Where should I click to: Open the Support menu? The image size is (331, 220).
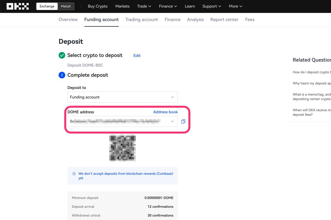pos(212,6)
